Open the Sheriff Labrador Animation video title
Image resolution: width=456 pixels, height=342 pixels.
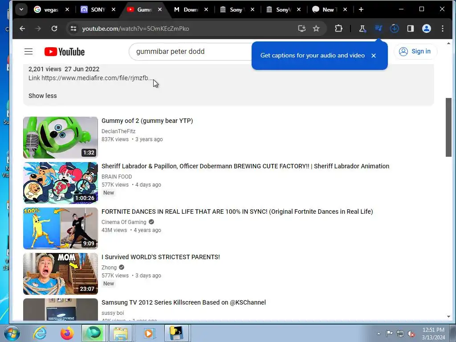tap(245, 166)
